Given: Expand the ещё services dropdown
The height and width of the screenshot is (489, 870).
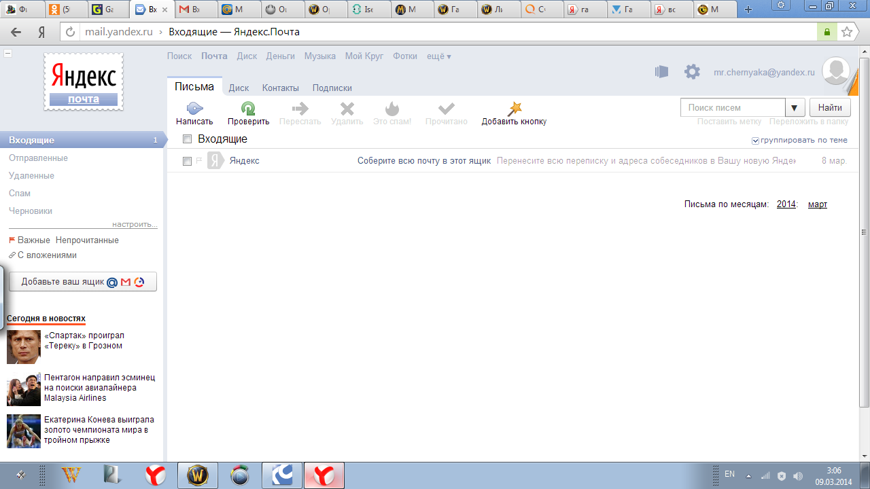Looking at the screenshot, I should (439, 56).
